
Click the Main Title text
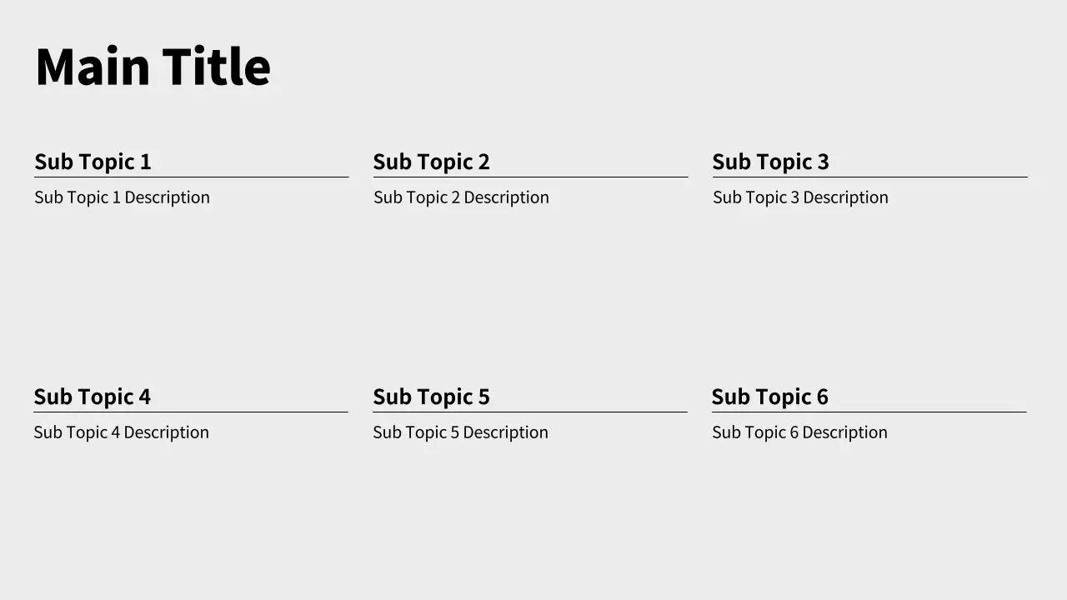point(153,67)
